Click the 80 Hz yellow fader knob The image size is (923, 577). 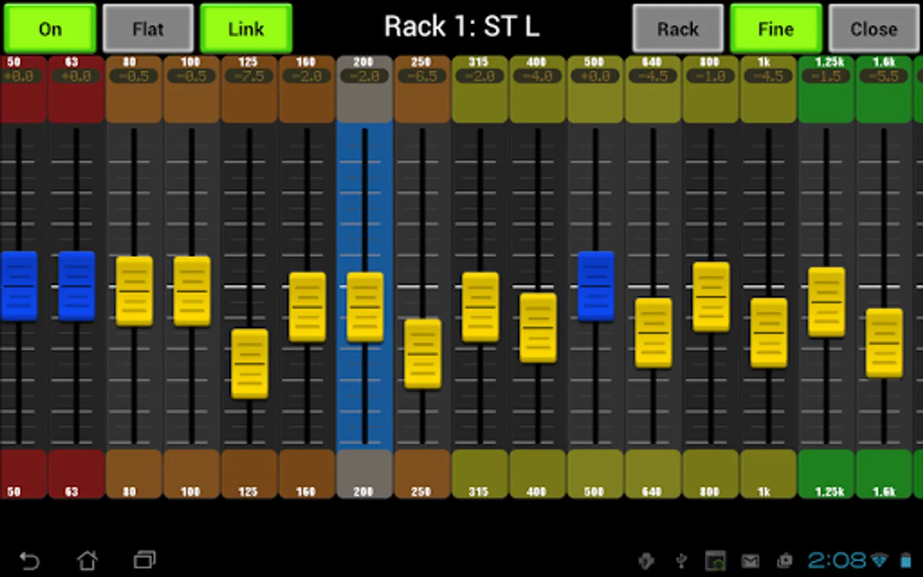(x=135, y=291)
